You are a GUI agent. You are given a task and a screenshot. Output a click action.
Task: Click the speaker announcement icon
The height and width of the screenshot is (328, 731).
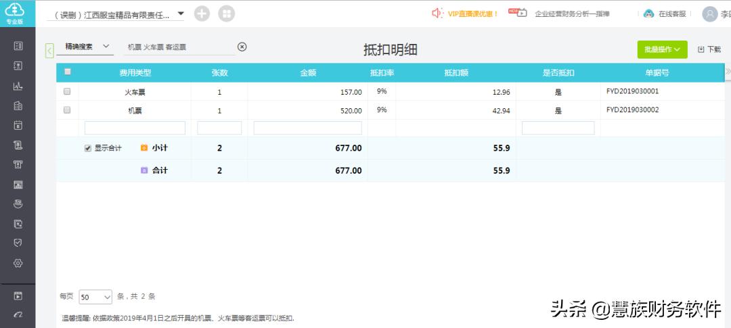point(437,14)
